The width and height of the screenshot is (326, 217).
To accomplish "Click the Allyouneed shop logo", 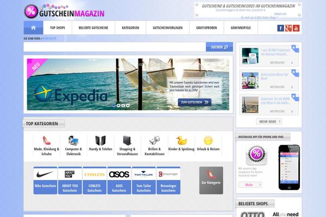I will (x=285, y=214).
